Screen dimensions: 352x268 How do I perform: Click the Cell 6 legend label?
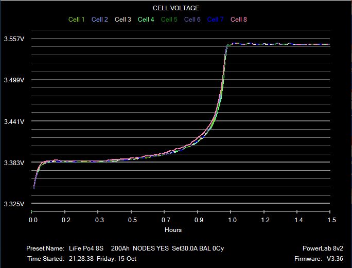[192, 20]
